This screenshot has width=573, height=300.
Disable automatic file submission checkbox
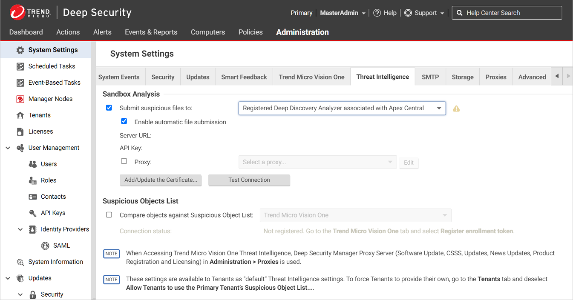124,121
